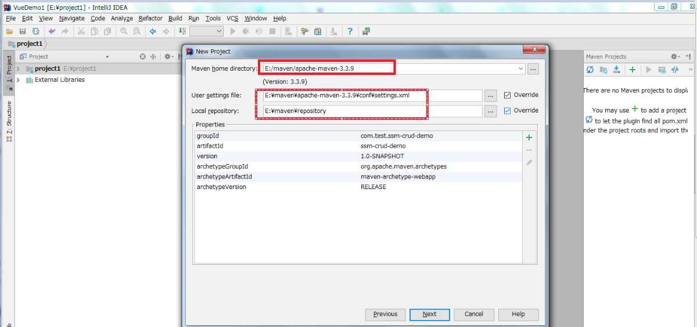This screenshot has height=327, width=697.
Task: Open the run configuration dropdown
Action: (x=206, y=31)
